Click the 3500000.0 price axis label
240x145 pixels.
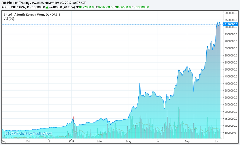pos(231,91)
